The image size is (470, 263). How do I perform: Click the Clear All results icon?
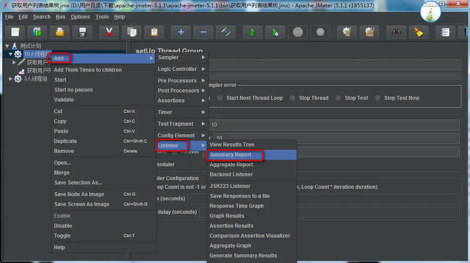point(369,32)
